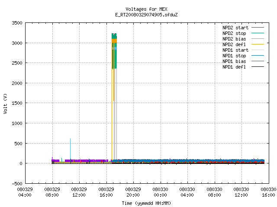277x207 pixels.
Task: Click the black NPD1 defl legend line
Action: pyautogui.click(x=258, y=67)
